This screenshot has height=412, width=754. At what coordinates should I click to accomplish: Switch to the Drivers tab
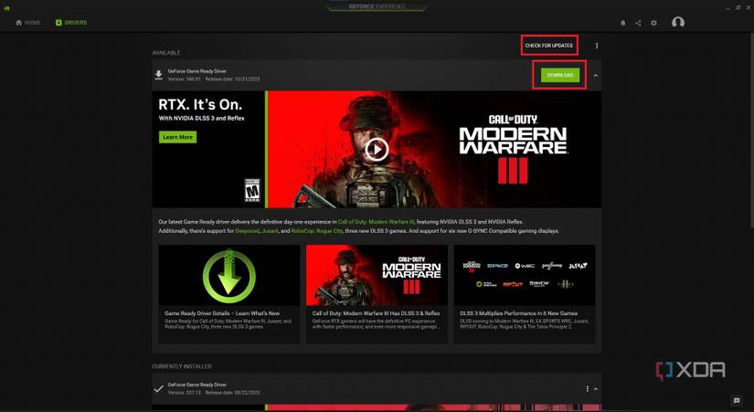[x=71, y=23]
